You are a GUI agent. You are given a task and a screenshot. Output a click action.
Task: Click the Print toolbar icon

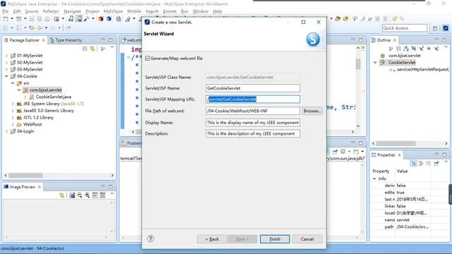point(47,19)
